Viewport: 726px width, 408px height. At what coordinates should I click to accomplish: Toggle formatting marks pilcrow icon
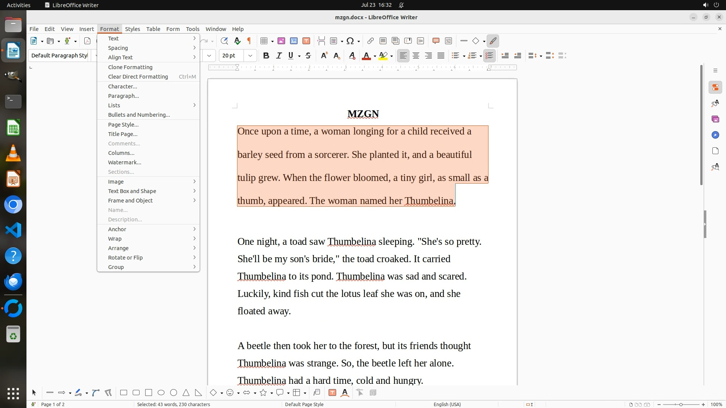249,41
